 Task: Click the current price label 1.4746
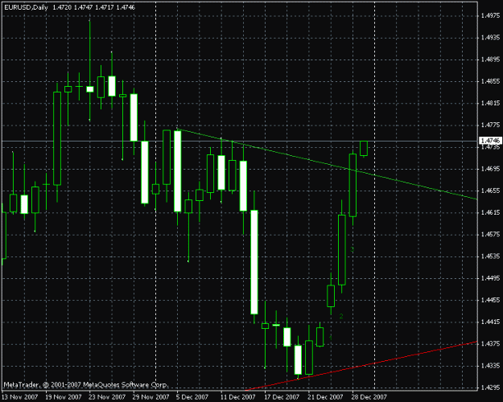[490, 141]
